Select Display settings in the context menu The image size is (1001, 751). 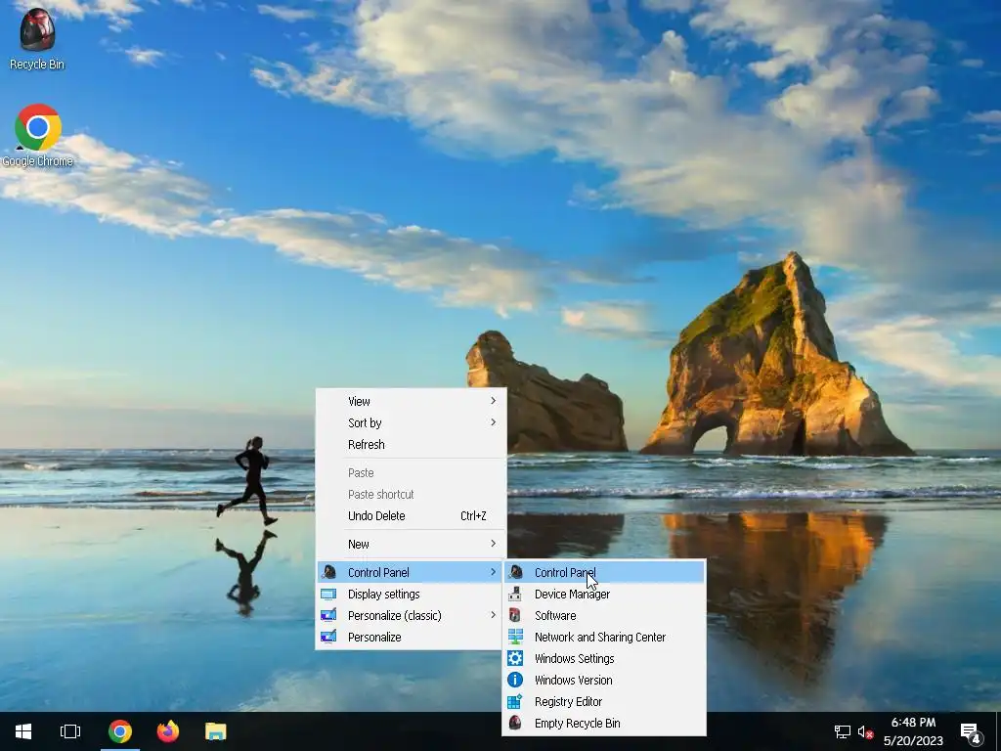tap(411, 594)
